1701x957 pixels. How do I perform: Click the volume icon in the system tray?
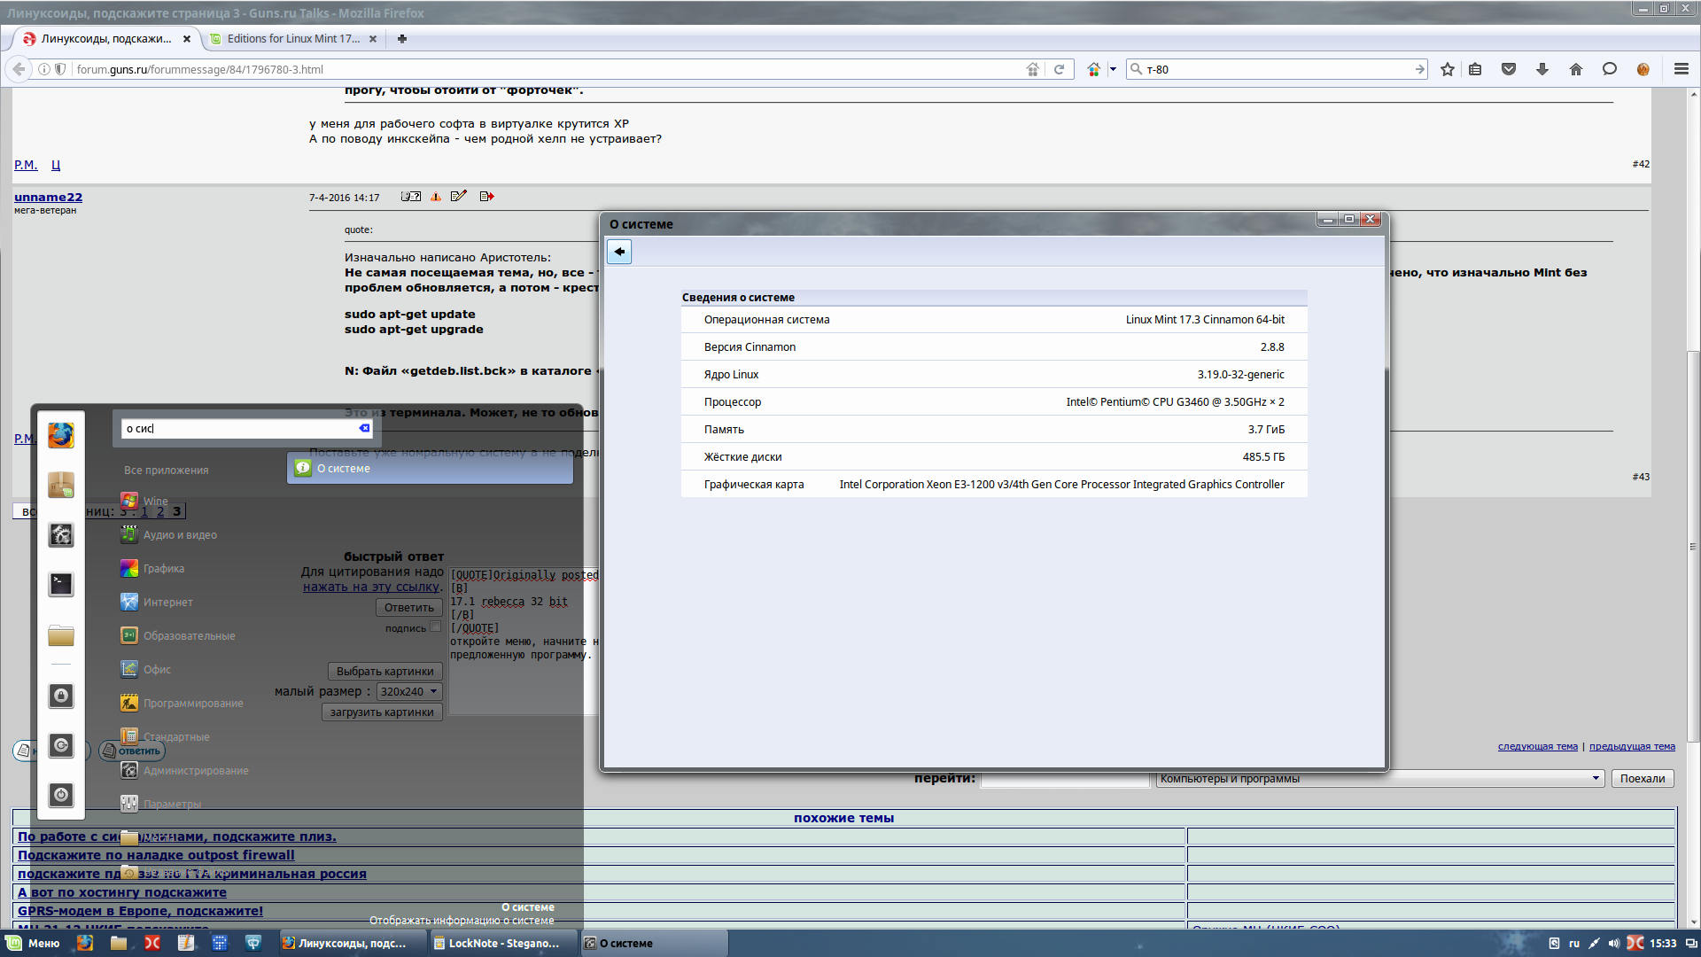click(x=1614, y=944)
